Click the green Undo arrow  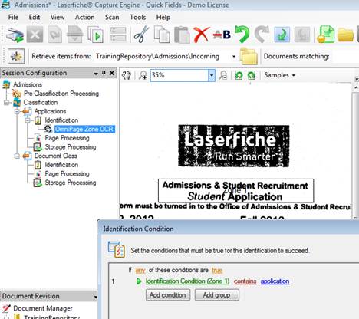pos(242,35)
